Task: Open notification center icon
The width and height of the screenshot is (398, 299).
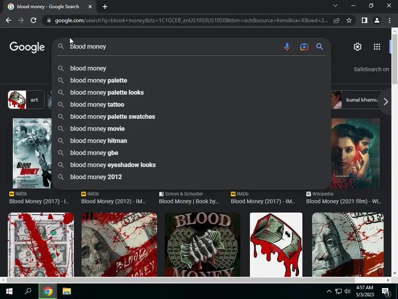Action: (386, 292)
